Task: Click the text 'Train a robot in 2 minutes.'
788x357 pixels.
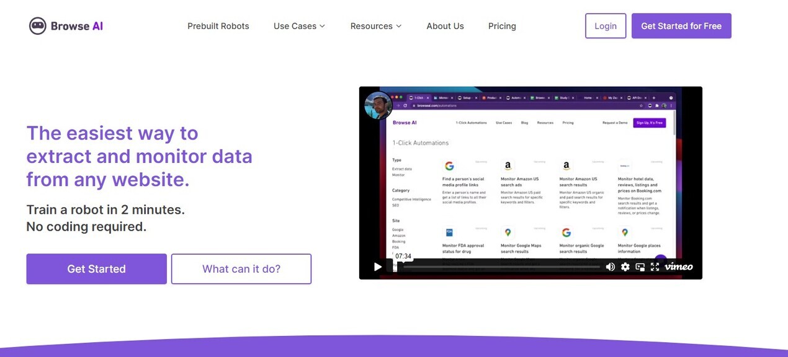Action: 105,209
